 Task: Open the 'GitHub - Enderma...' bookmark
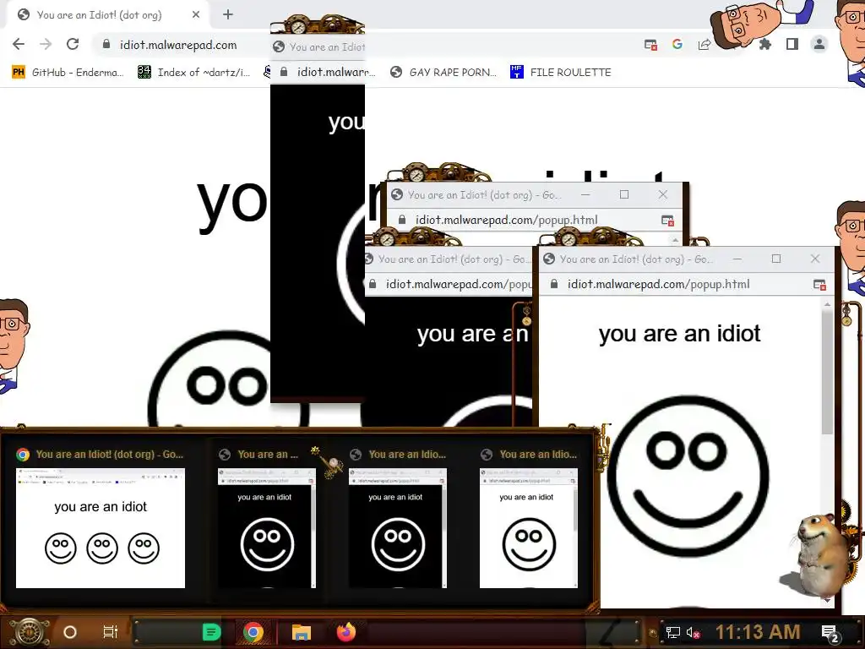click(x=68, y=73)
